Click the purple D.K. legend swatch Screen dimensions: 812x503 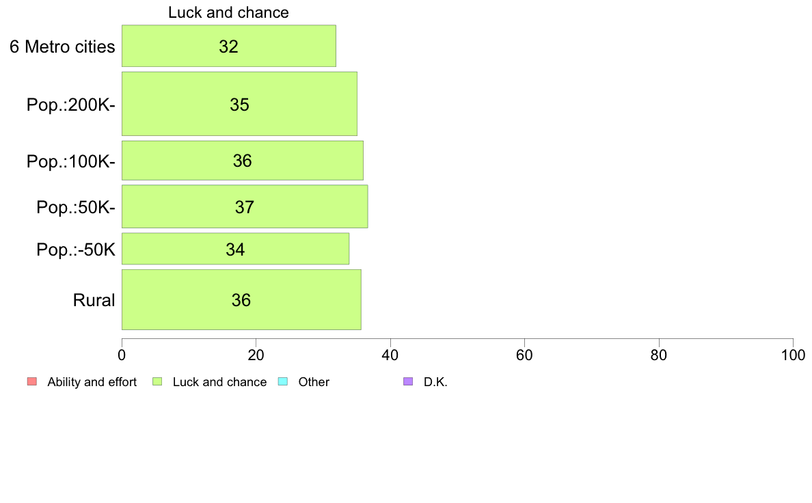(x=408, y=382)
